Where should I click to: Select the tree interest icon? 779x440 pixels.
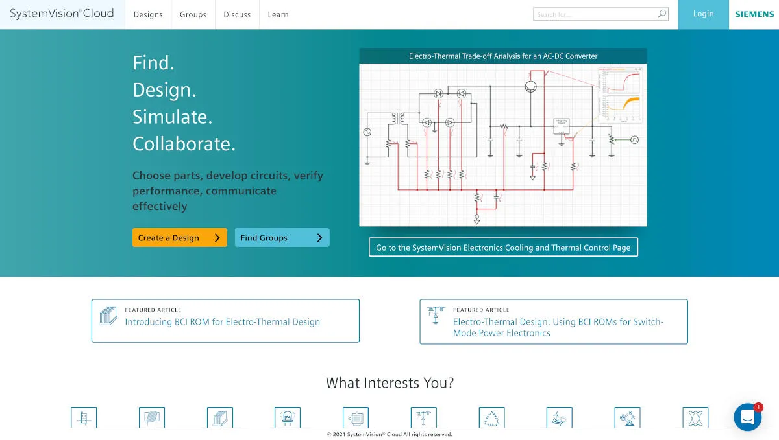[492, 417]
